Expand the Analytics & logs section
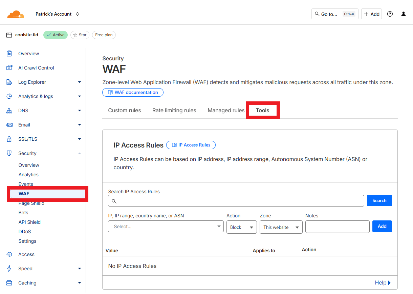Image resolution: width=413 pixels, height=294 pixels. point(79,96)
